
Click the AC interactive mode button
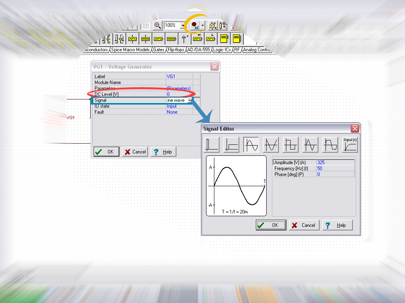click(195, 26)
